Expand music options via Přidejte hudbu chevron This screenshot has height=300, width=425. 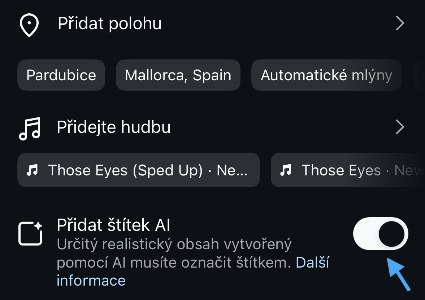tap(400, 127)
